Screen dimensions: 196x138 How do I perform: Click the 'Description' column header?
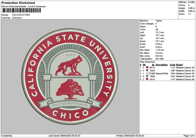162,65
